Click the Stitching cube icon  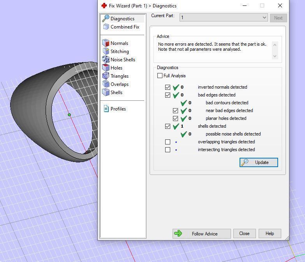(106, 51)
